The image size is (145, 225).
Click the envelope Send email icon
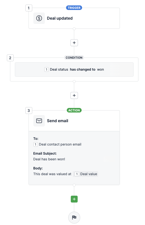(x=39, y=121)
